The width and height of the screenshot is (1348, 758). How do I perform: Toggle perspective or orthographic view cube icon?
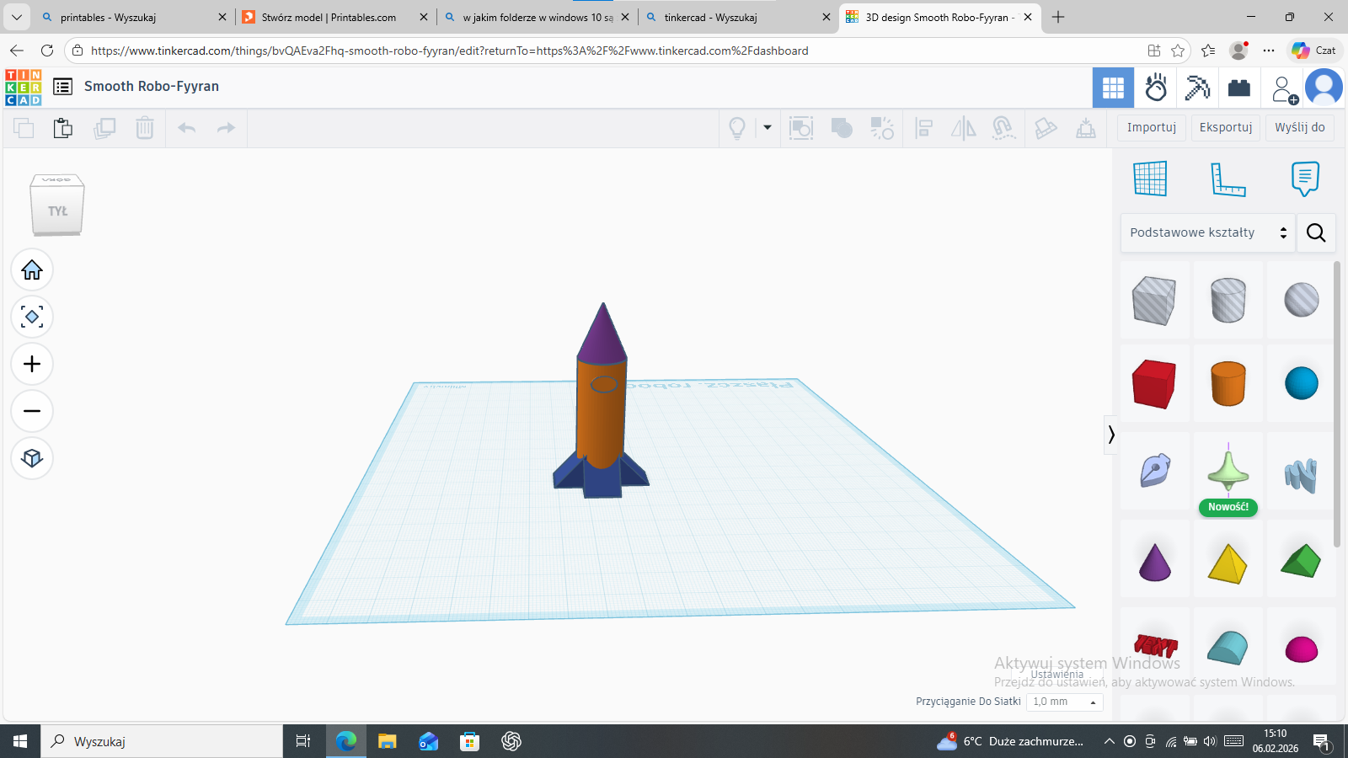coord(32,458)
